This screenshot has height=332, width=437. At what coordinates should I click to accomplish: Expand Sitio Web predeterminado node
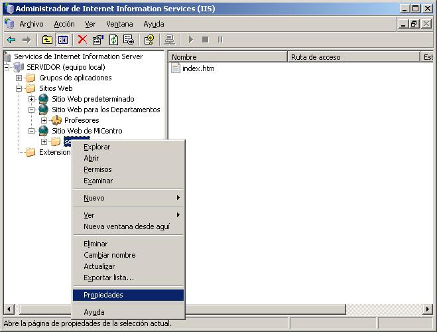[31, 99]
